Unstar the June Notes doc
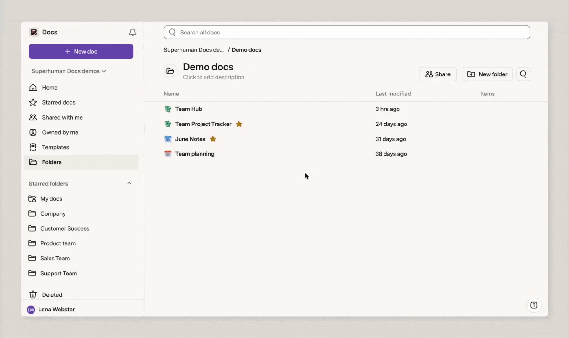Image resolution: width=569 pixels, height=338 pixels. [213, 139]
